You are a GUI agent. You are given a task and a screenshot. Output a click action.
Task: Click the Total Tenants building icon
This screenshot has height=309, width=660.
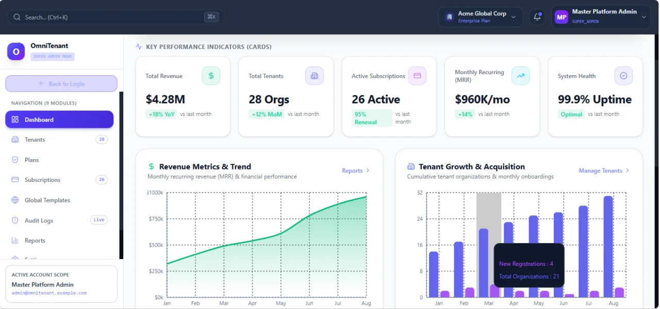[x=315, y=76]
